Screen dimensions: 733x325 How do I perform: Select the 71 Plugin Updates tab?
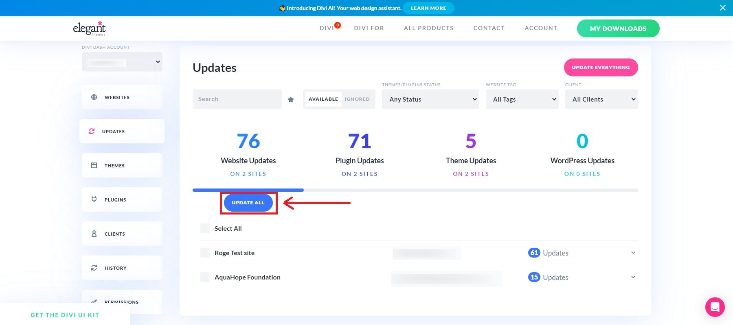point(360,154)
